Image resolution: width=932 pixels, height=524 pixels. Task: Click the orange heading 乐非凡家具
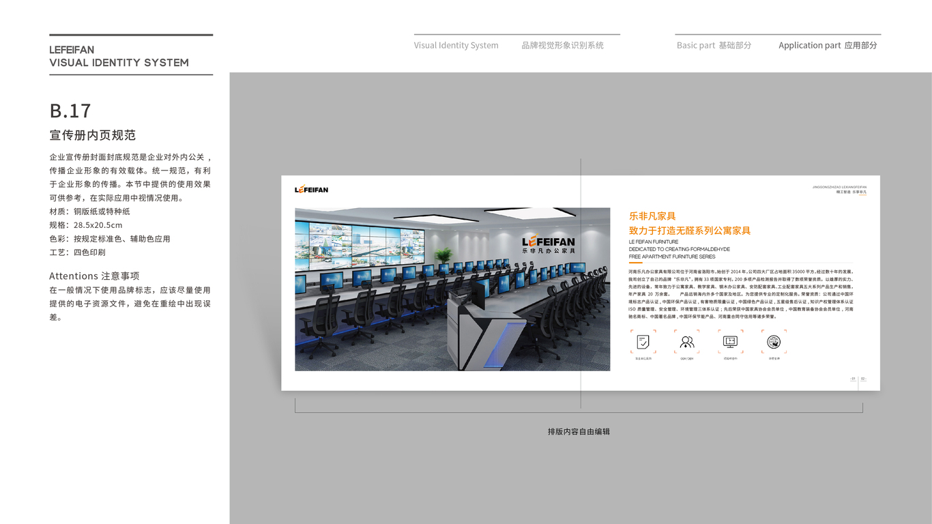[652, 216]
